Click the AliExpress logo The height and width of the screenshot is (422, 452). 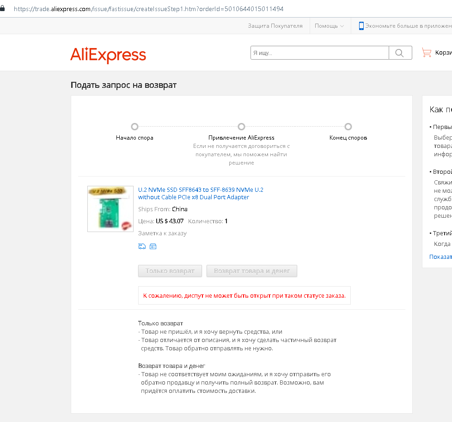pos(108,55)
